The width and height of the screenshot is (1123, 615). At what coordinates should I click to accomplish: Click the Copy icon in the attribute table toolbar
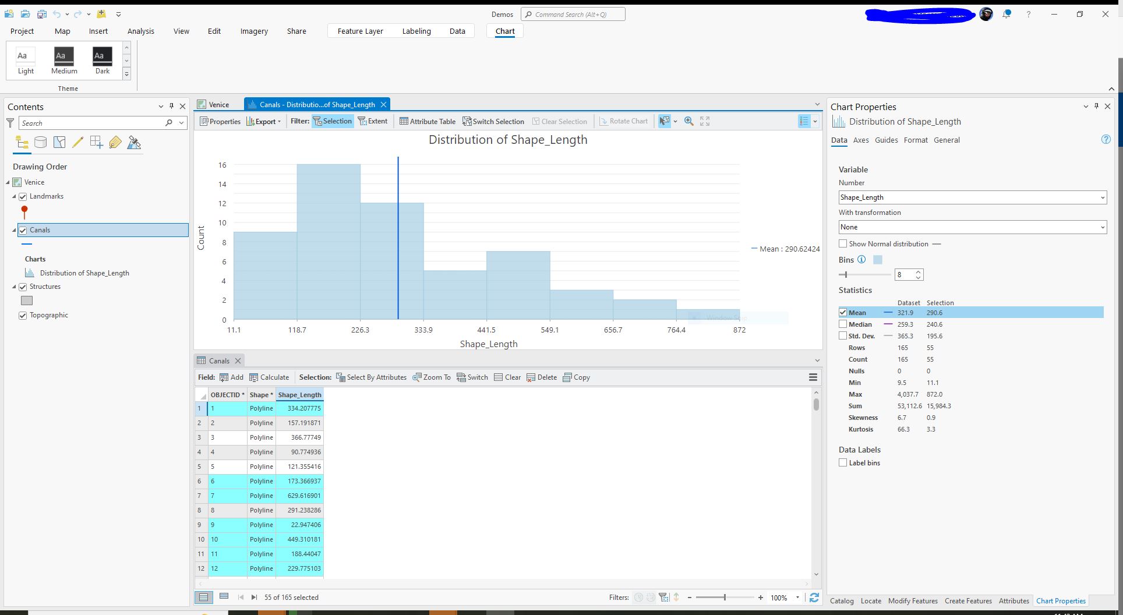[575, 377]
